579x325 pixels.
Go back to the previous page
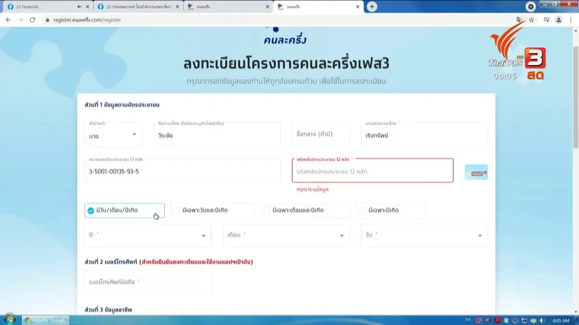click(8, 20)
